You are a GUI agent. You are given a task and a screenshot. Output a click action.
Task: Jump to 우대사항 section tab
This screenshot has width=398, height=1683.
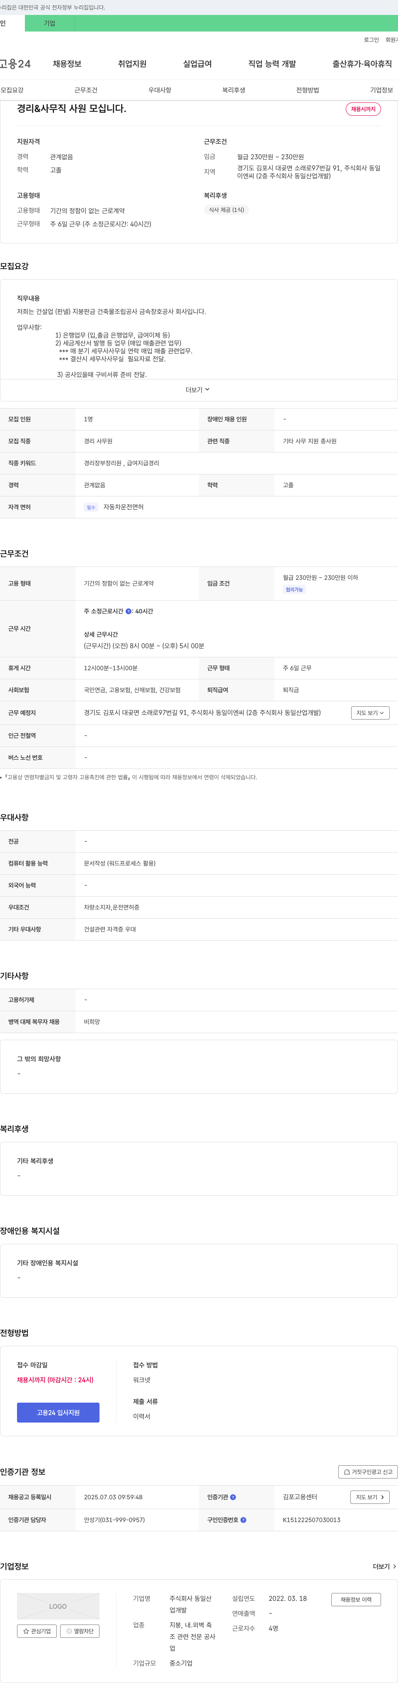tap(160, 90)
